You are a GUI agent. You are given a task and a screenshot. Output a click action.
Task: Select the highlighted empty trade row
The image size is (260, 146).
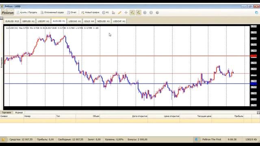coord(130,121)
